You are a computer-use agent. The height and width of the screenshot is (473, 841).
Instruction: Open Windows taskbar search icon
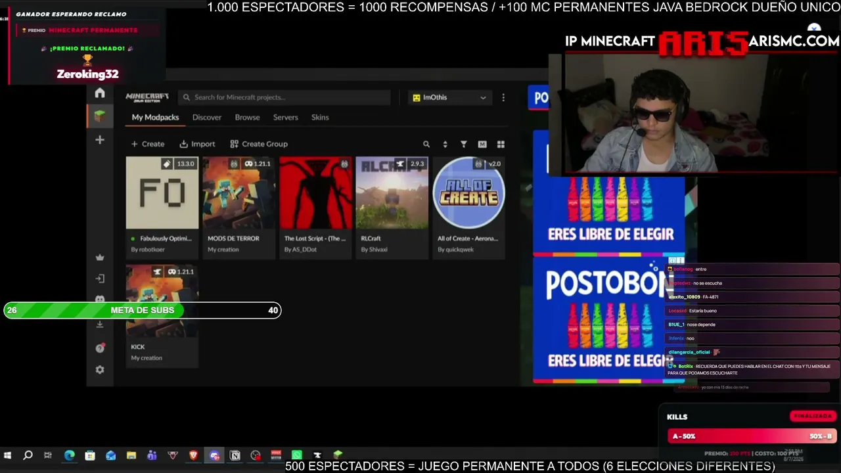28,455
